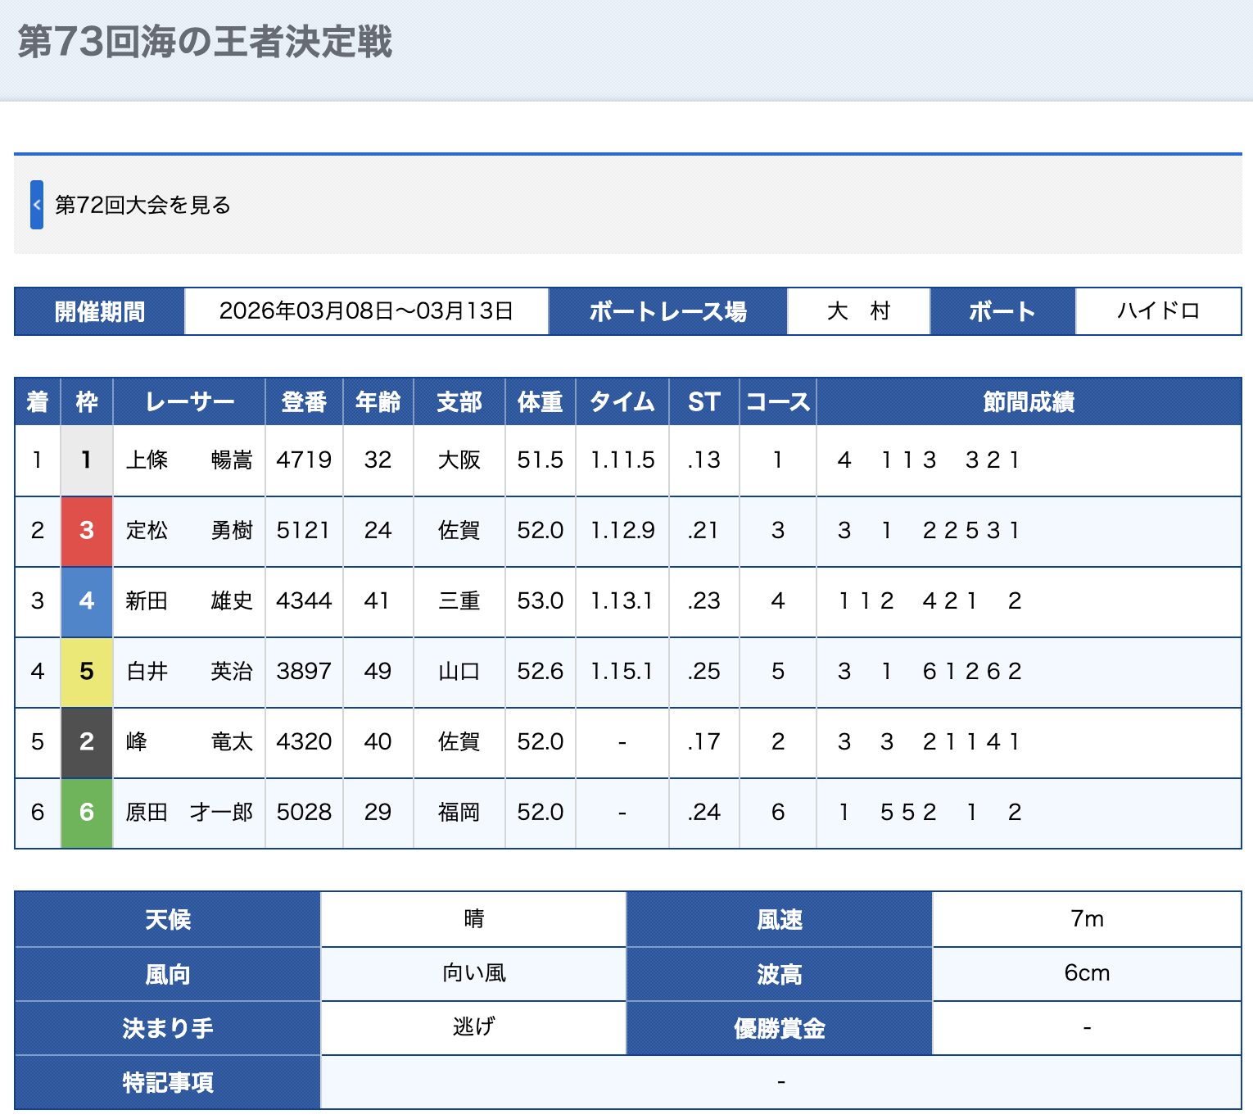
Task: Click the red frame number 3 cell
Action: (87, 531)
